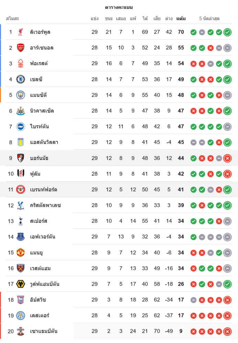
Task: Click the ตารางคะแนน table title
Action: (119, 7)
